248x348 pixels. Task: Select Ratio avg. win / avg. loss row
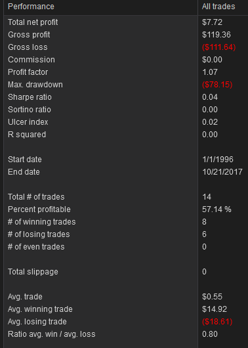click(126, 334)
